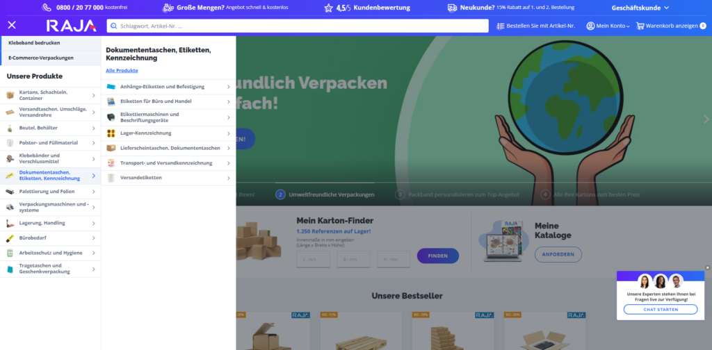This screenshot has width=712, height=350.
Task: Click the forklift icon beside Große Mengen
Action: [168, 7]
